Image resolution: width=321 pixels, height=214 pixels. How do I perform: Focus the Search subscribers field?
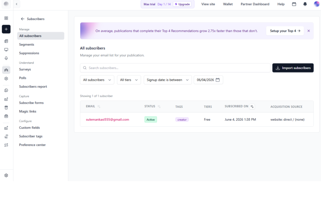pos(175,68)
